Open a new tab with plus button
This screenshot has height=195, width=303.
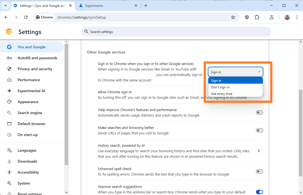pyautogui.click(x=146, y=5)
